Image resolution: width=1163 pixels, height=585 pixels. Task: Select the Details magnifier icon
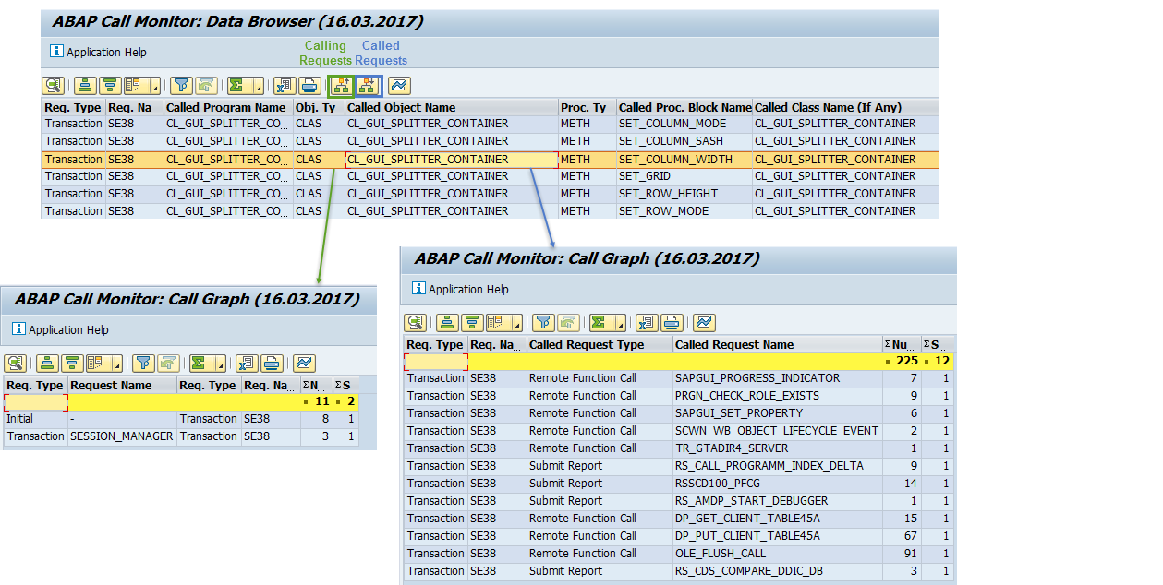pyautogui.click(x=53, y=85)
